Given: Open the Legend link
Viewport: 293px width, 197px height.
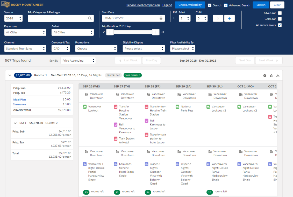Looking at the screenshot, I should click(x=167, y=5).
